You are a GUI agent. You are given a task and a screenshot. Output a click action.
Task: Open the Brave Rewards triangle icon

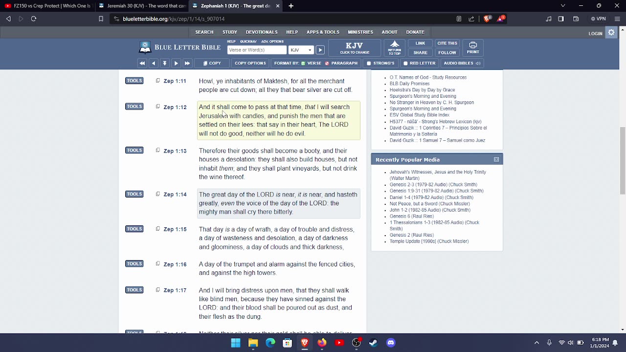point(501,19)
